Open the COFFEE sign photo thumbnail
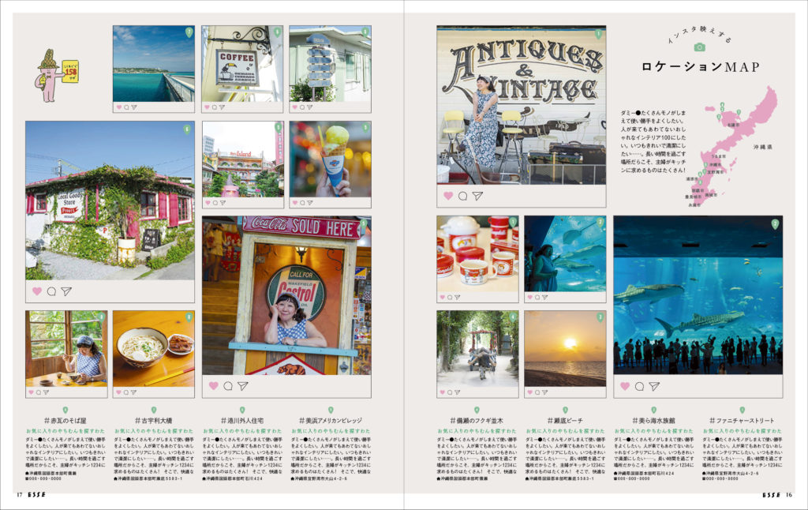This screenshot has height=510, width=808. 241,63
